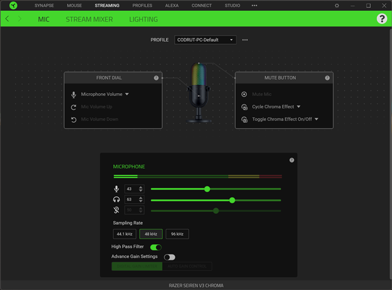Open more top menu items ellipsis
This screenshot has height=290, width=392.
coord(254,5)
